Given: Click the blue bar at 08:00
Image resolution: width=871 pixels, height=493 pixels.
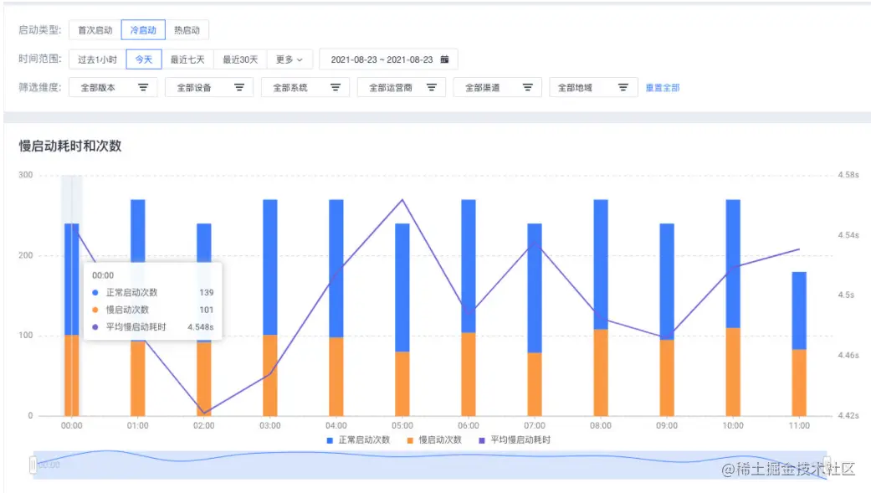Looking at the screenshot, I should (601, 264).
